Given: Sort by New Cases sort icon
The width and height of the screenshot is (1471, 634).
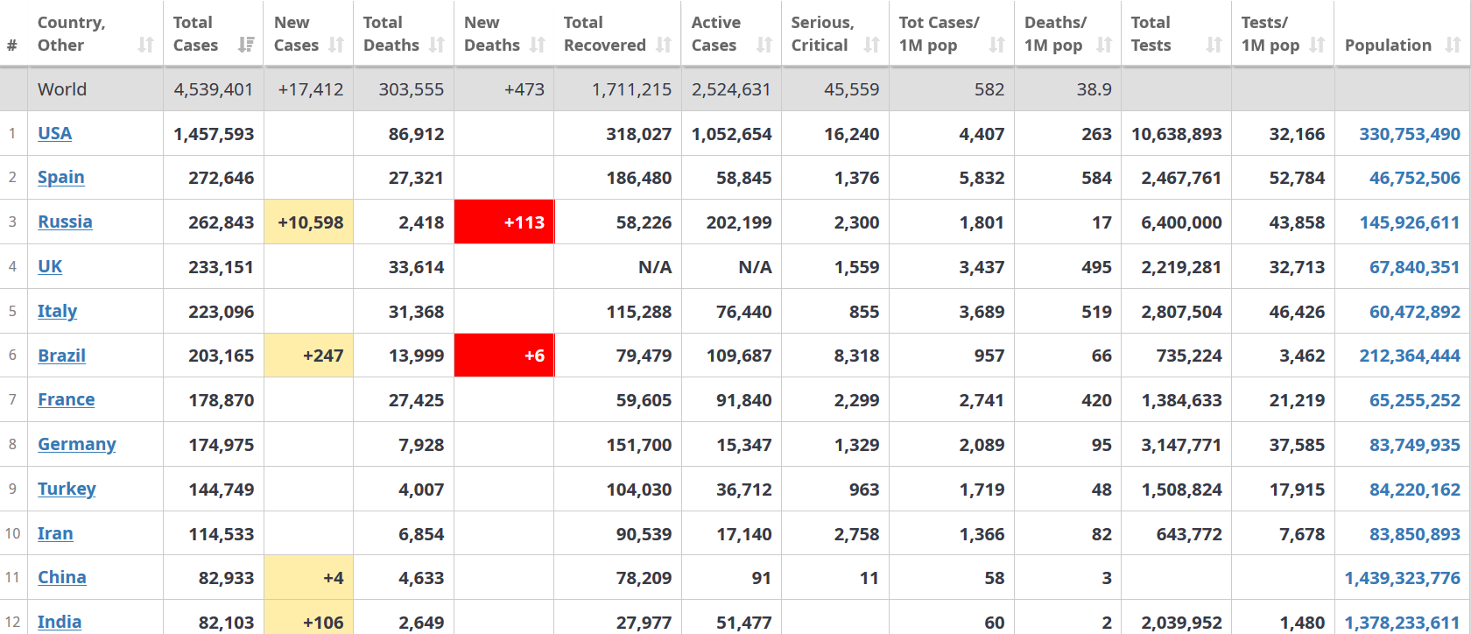Looking at the screenshot, I should click(336, 45).
